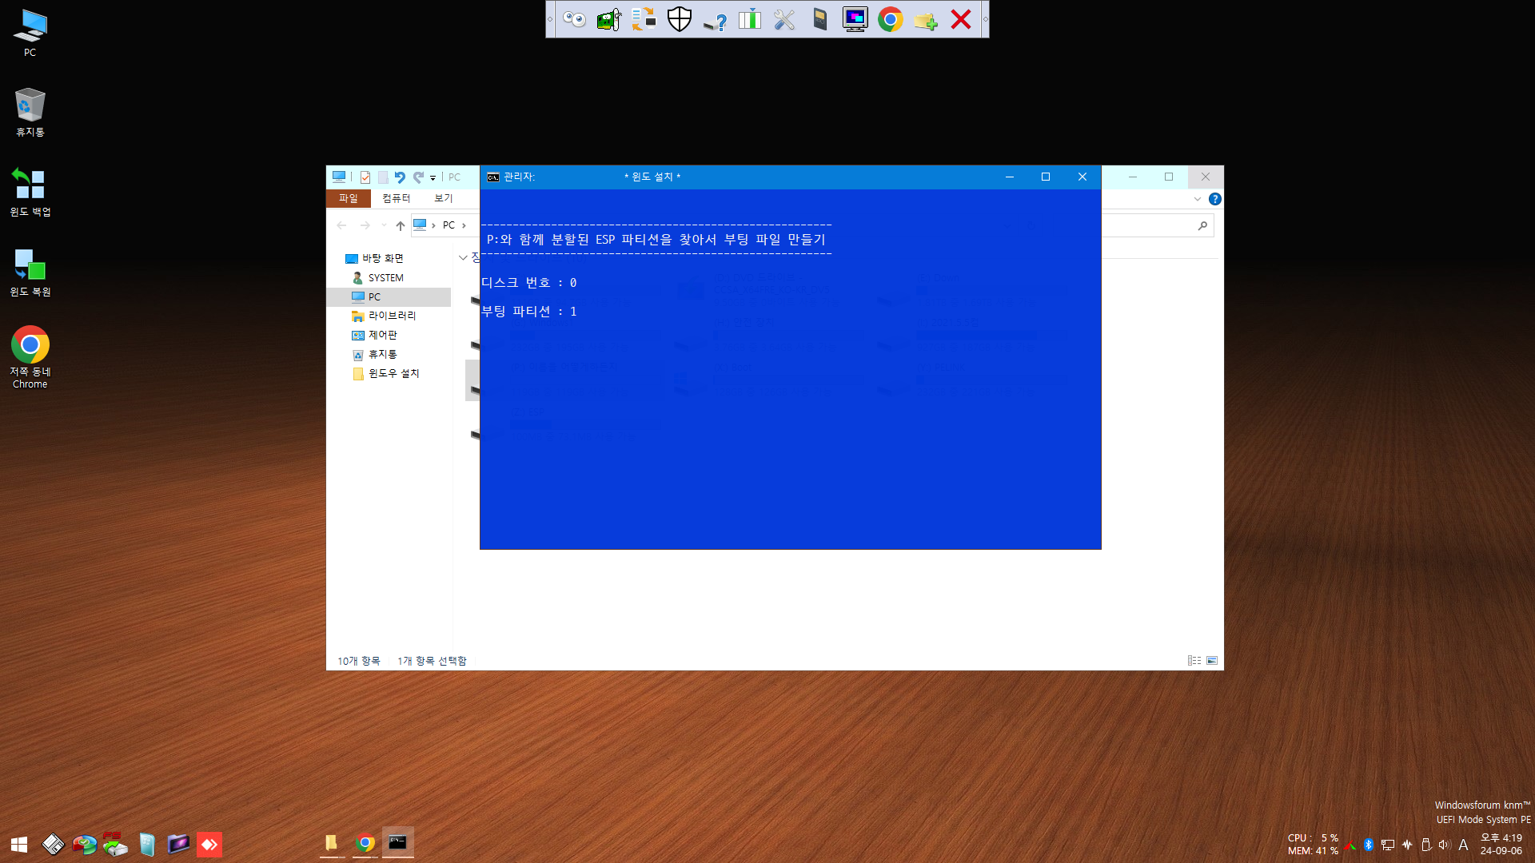
Task: Open the wrench and screwdriver tools icon
Action: (x=784, y=19)
